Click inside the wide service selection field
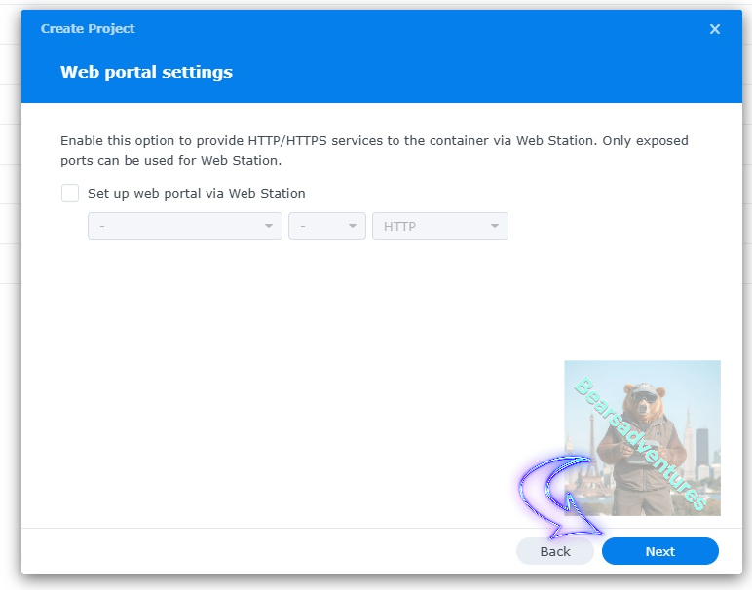 (185, 226)
